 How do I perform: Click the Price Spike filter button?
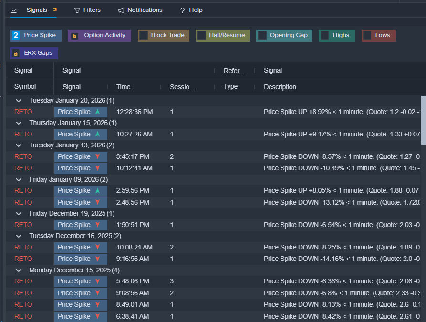[36, 35]
